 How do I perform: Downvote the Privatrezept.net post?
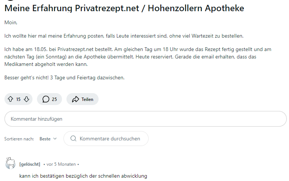[x=26, y=99]
